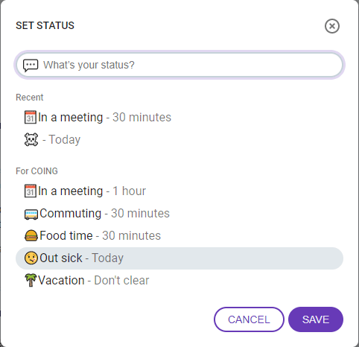Click the calendar icon of recent meeting status
The image size is (359, 347).
(31, 117)
